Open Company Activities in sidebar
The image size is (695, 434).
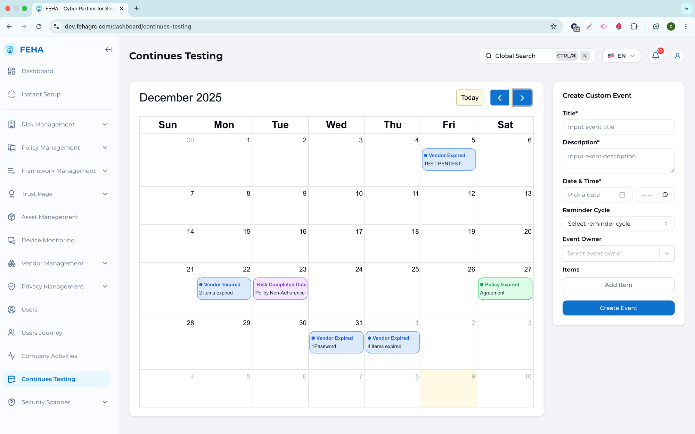click(x=49, y=356)
